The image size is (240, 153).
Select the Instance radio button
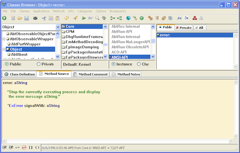[x=114, y=64]
